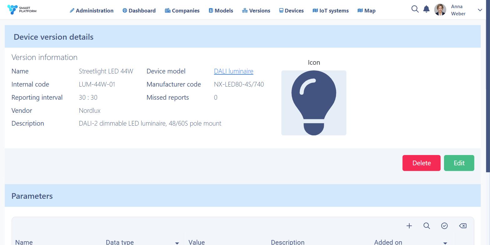Click the Smart Platform logo
The image size is (490, 245).
[x=22, y=10]
